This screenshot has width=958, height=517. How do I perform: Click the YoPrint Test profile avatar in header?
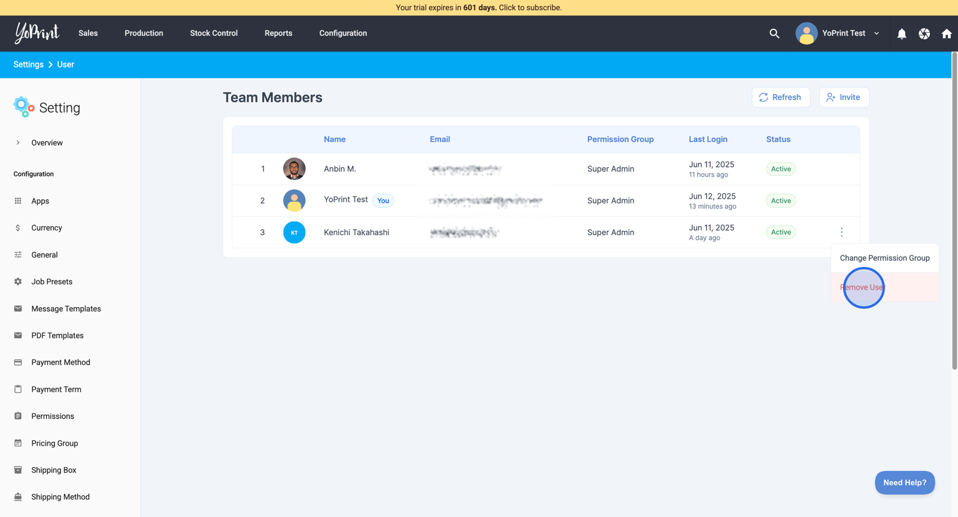(807, 34)
